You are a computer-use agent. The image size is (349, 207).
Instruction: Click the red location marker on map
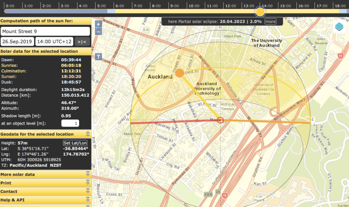click(x=220, y=120)
